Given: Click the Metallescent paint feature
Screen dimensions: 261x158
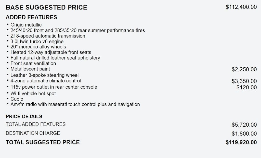Looking at the screenshot, I should coord(30,69).
